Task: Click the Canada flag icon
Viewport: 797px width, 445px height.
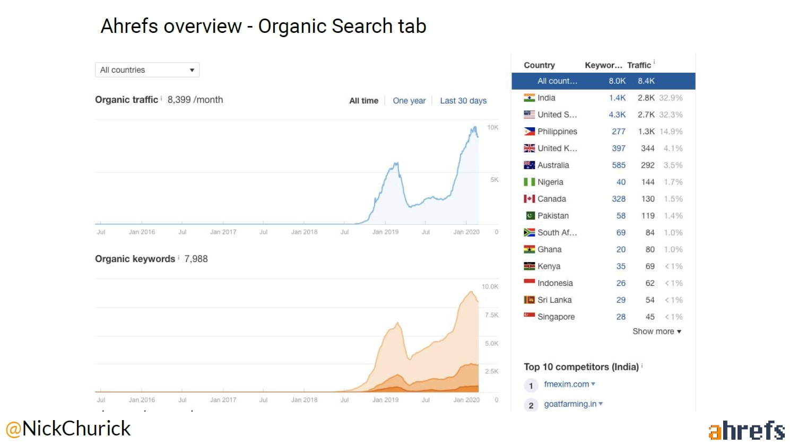Action: click(x=529, y=199)
